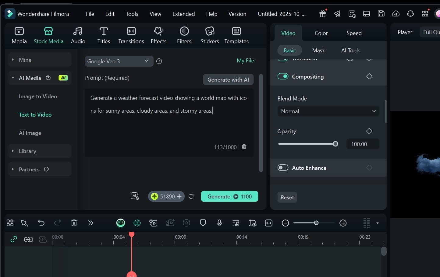Screen dimensions: 440x277
Task: Expand the Library section in the sidebar
Action: [x=27, y=151]
